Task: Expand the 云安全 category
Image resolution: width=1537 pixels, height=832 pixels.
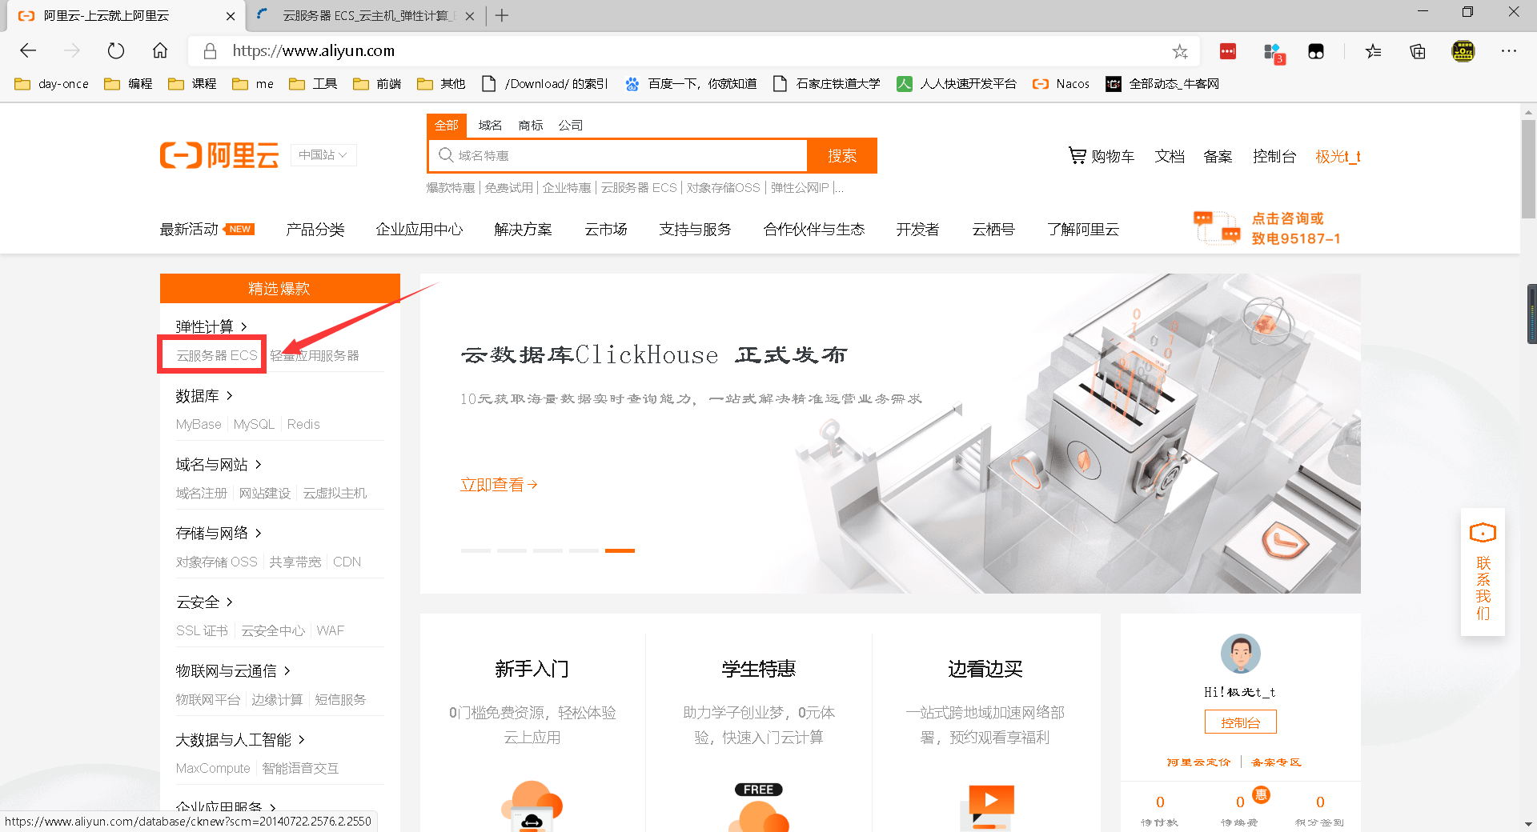Action: pos(204,602)
